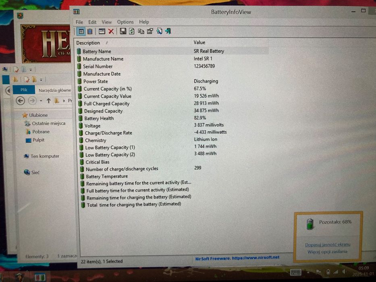Viewport: 376px width, 282px height.
Task: Click the battery icon in system tray
Action: 328,272
